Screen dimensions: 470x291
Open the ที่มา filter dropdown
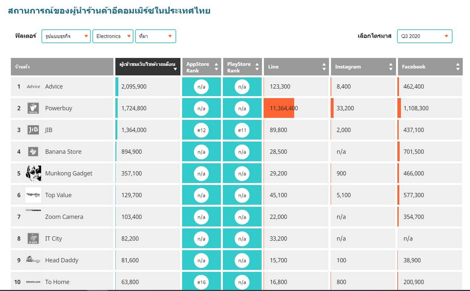(x=155, y=36)
